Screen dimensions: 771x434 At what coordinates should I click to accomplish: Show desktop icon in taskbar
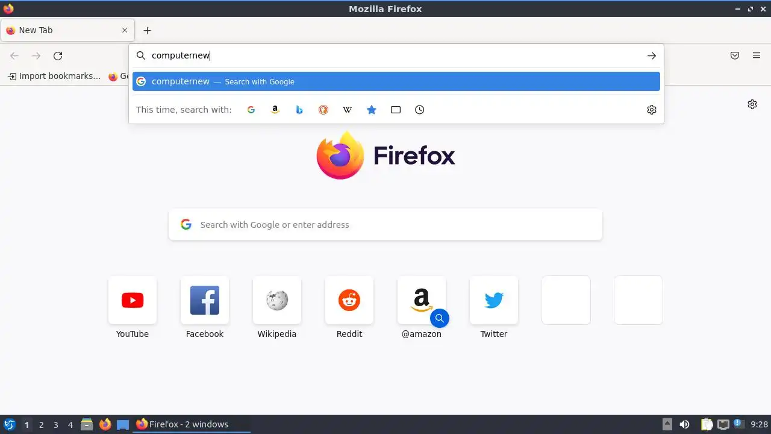[123, 424]
